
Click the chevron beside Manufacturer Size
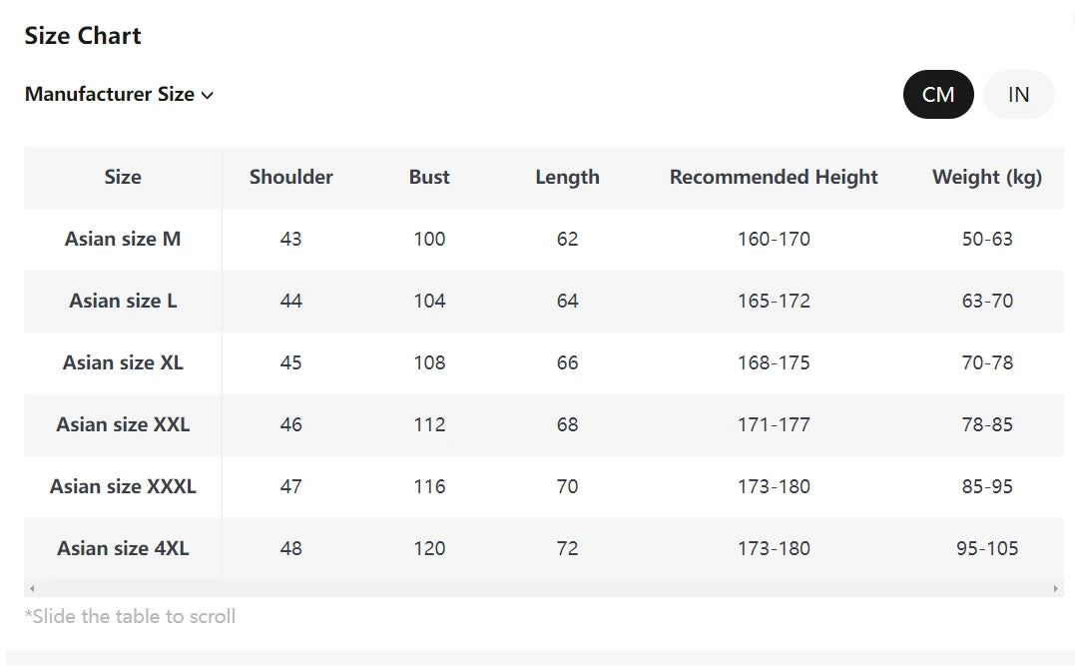point(208,96)
